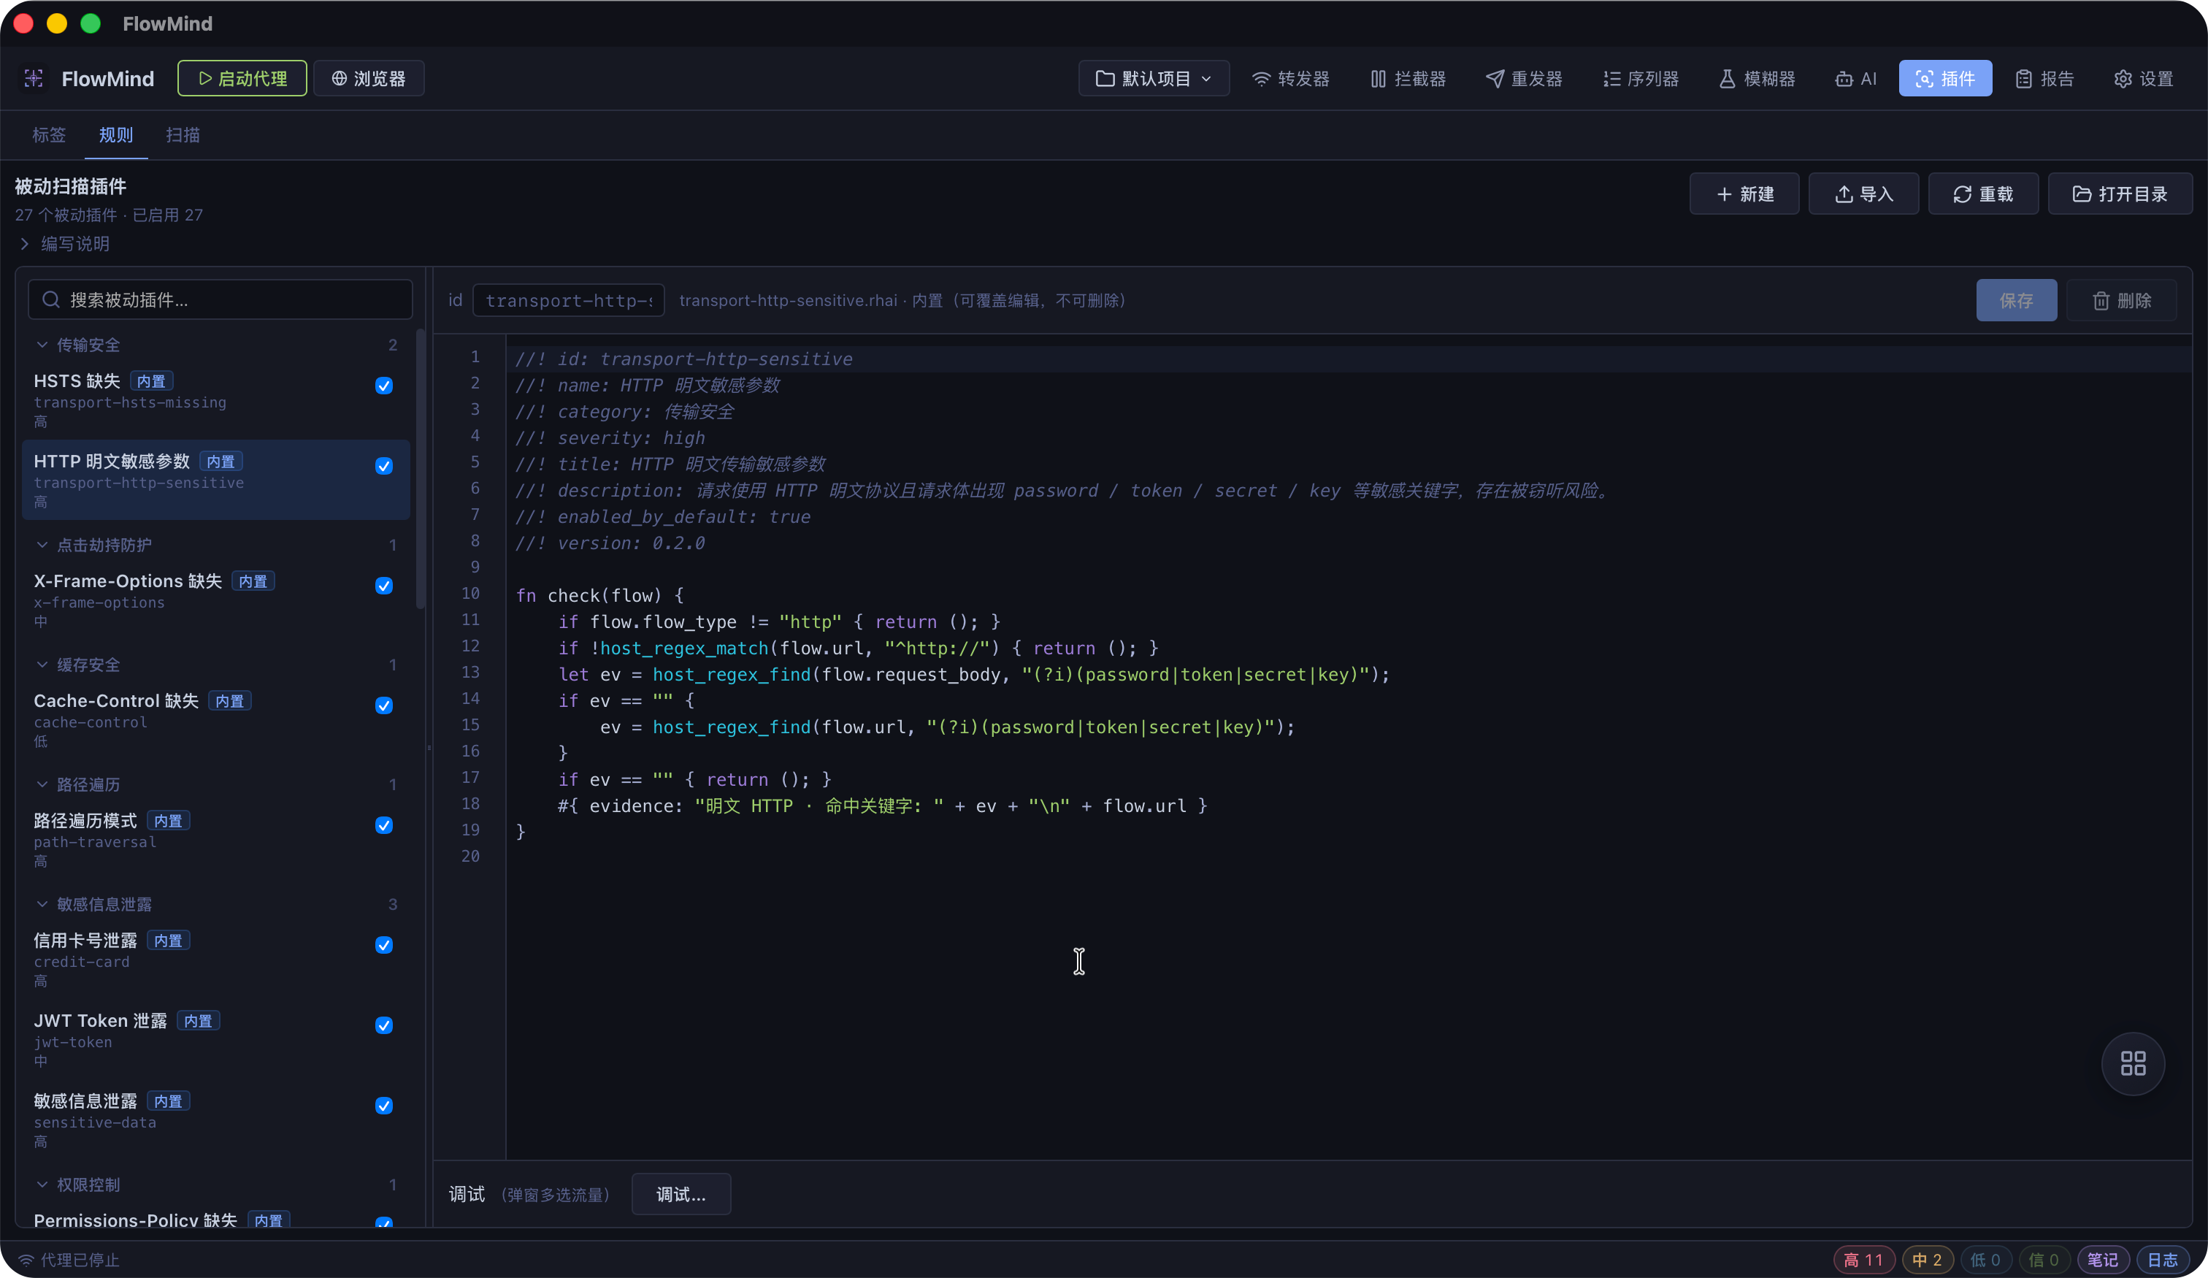Uncheck 路径遍历模式 plugin
This screenshot has width=2208, height=1278.
(384, 826)
